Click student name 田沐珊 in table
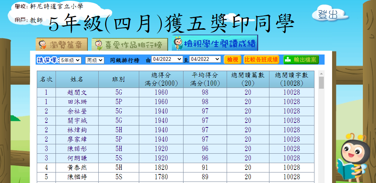This screenshot has height=183, width=376. coord(77,102)
